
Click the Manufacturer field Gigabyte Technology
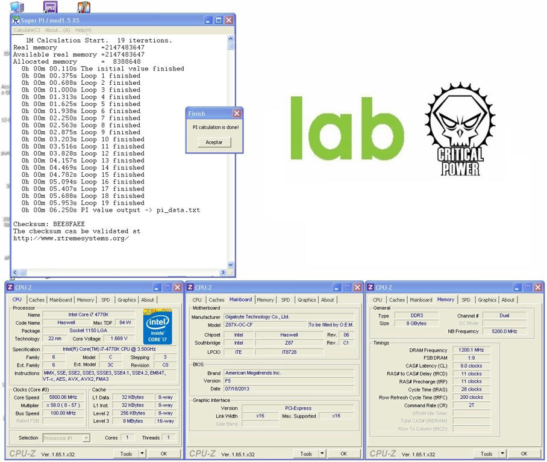tap(289, 316)
